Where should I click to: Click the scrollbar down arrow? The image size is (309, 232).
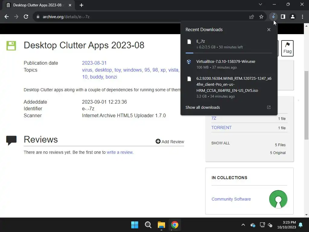coord(307,215)
